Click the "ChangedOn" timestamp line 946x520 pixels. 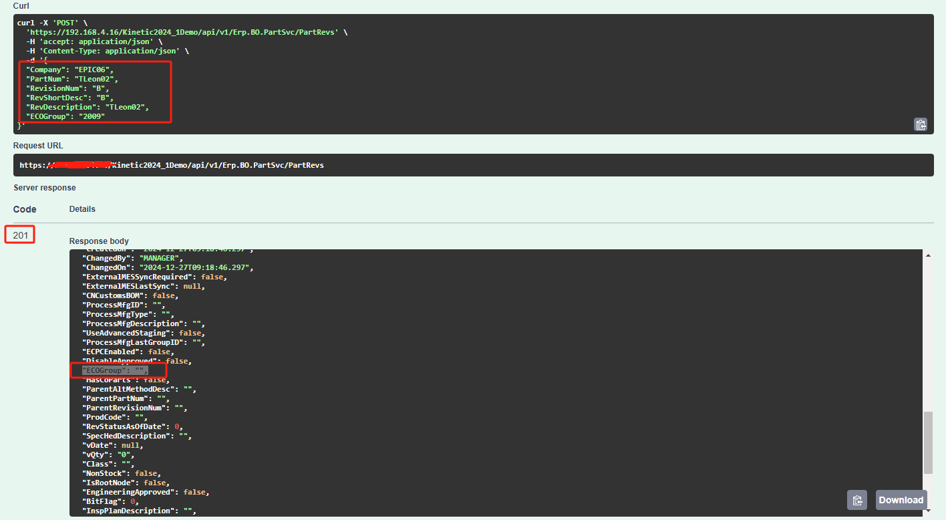[168, 267]
